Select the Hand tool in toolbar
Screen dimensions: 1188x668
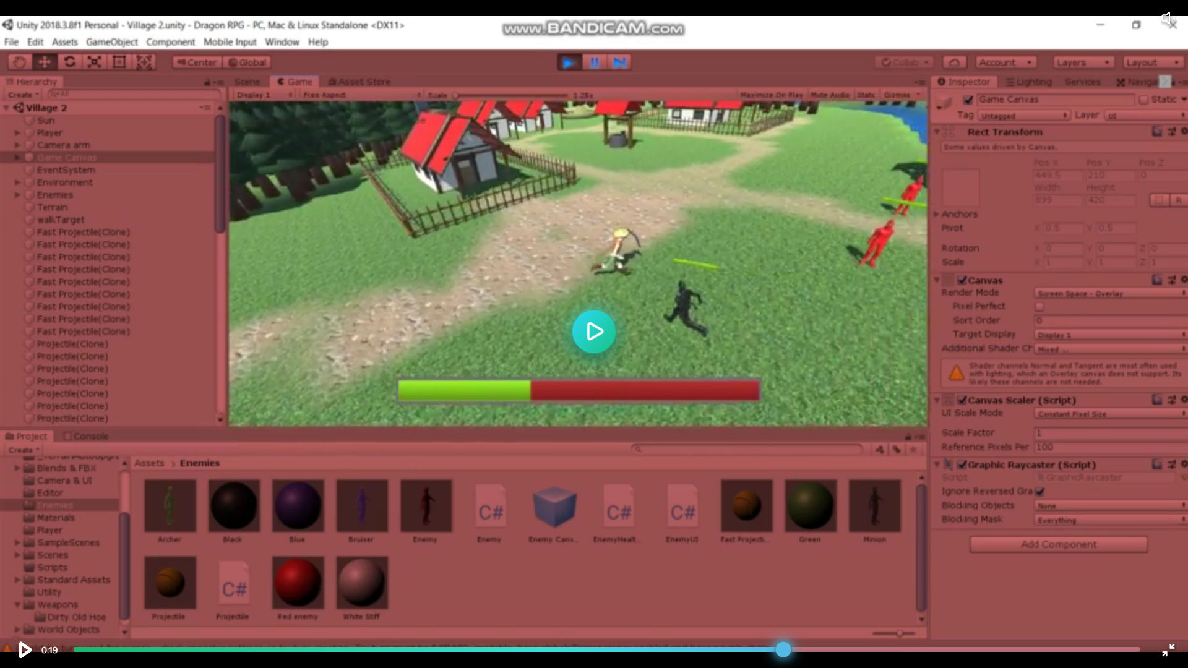point(20,62)
